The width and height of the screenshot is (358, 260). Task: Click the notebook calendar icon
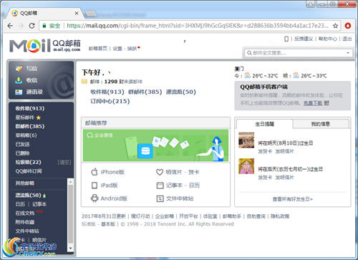160,186
